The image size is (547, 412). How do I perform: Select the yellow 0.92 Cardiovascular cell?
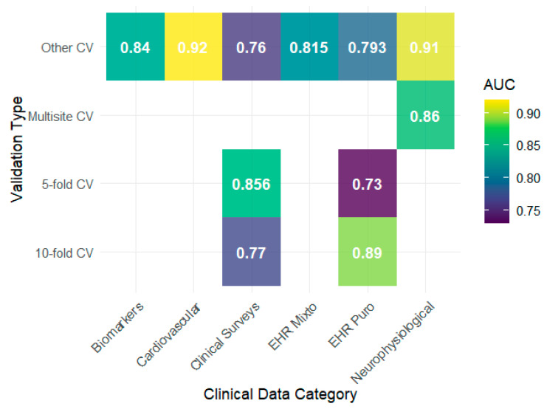[x=193, y=47]
